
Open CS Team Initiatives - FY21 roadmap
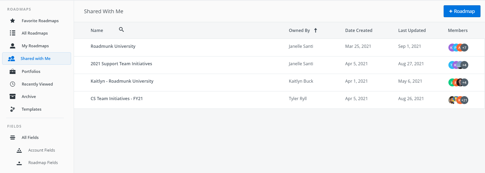117,99
